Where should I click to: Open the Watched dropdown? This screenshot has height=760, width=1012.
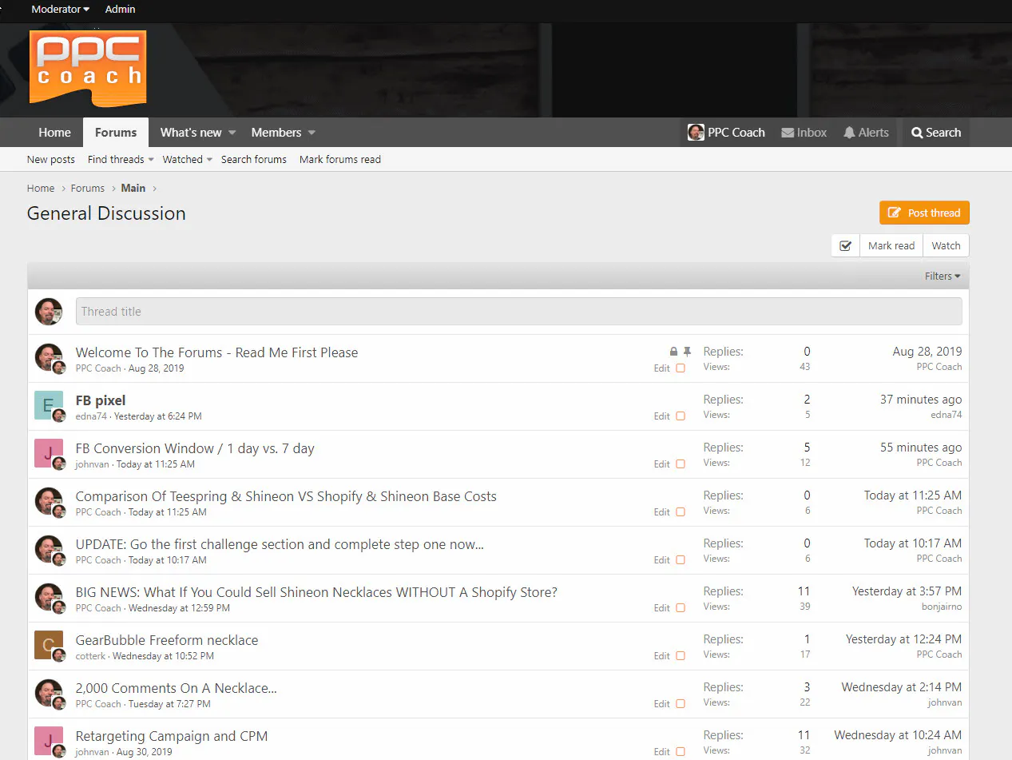[x=187, y=160]
